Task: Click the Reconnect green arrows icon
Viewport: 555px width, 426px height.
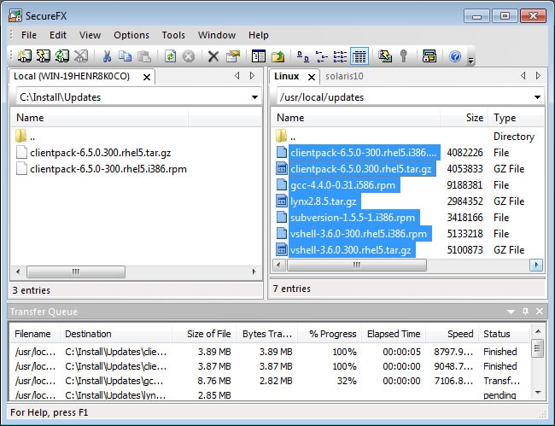Action: 62,55
